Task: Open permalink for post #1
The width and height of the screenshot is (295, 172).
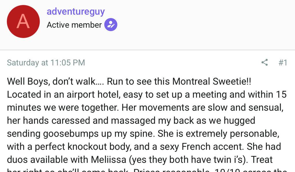Action: [283, 63]
